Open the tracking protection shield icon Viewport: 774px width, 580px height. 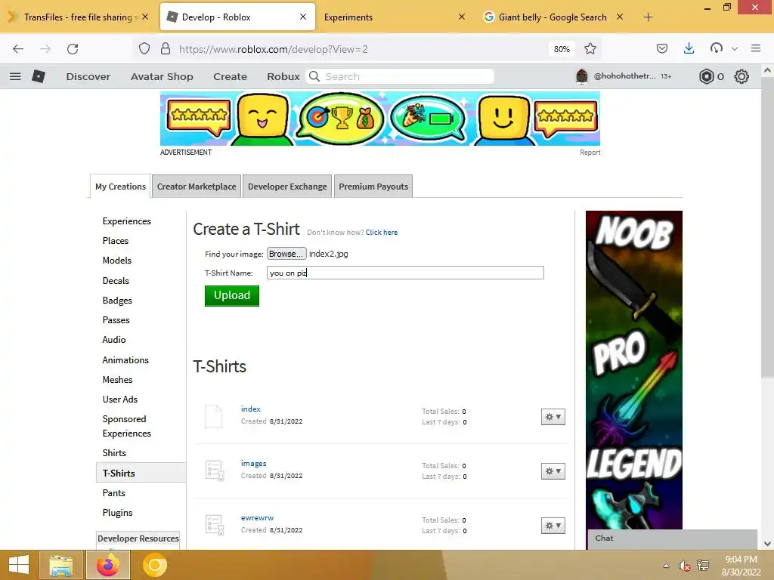[x=144, y=49]
